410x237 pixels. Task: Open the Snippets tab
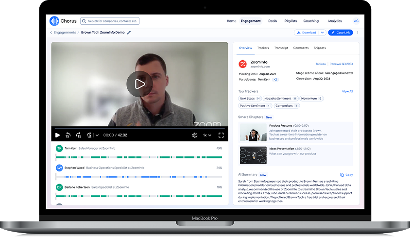(x=320, y=48)
